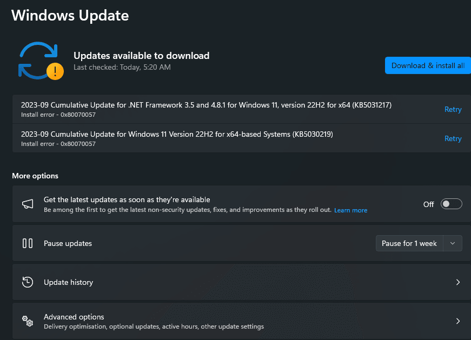Viewport: 471px width, 340px height.
Task: Select the Advanced options label
Action: point(74,317)
